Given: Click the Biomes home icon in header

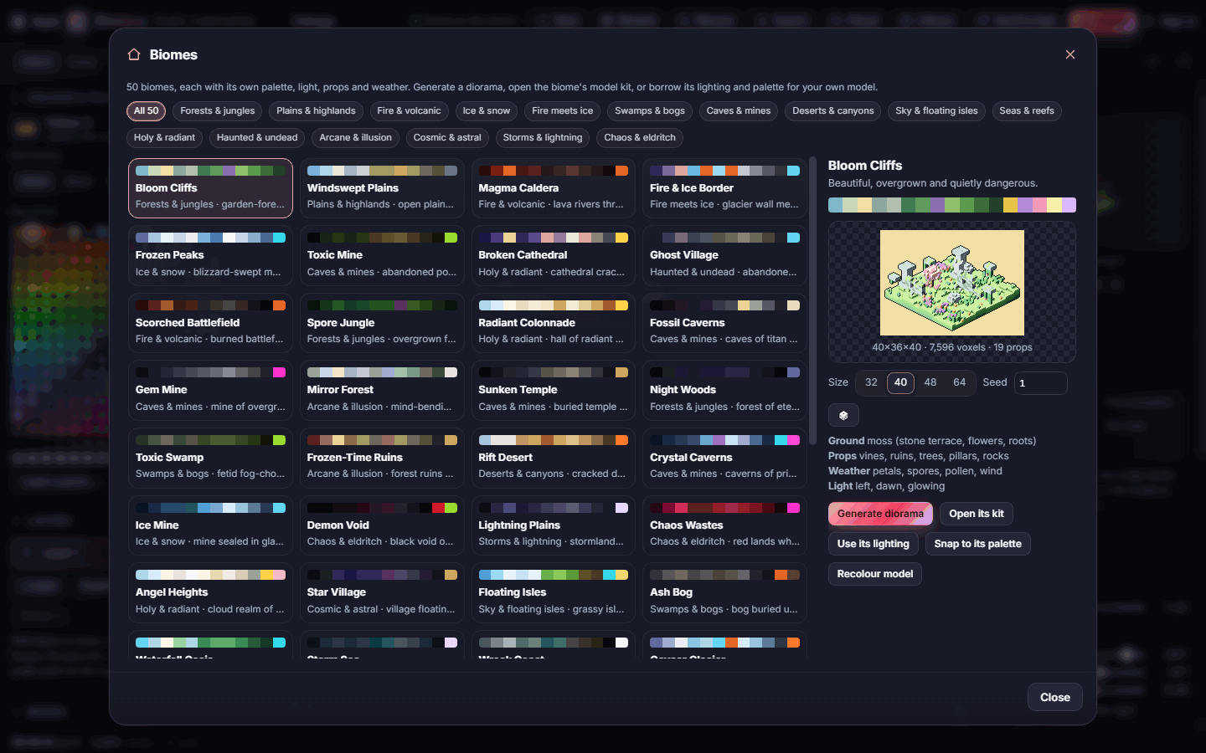Looking at the screenshot, I should (134, 54).
